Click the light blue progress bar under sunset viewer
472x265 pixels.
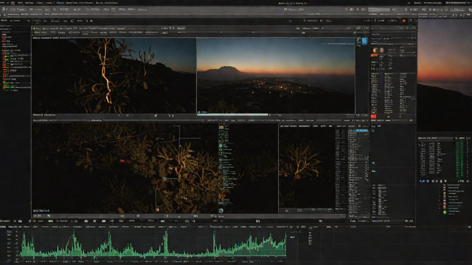click(x=232, y=114)
